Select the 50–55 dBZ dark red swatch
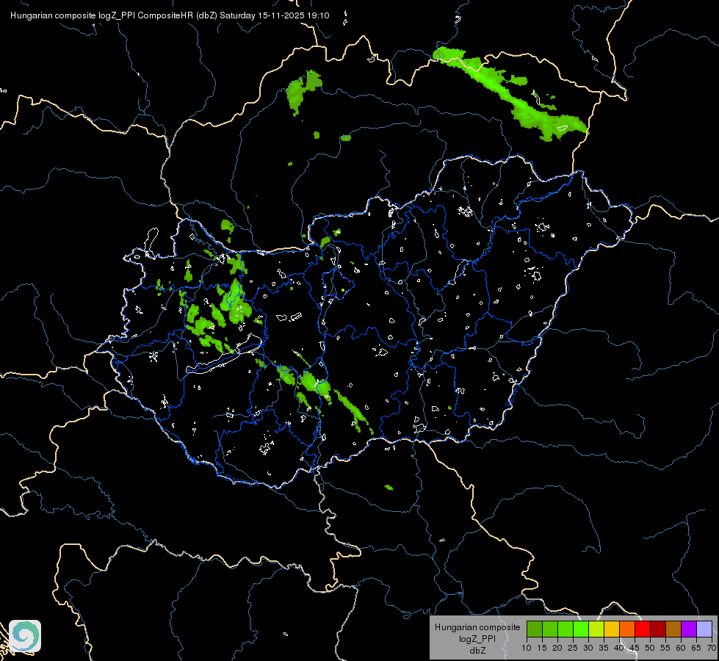This screenshot has height=661, width=719. [x=658, y=629]
